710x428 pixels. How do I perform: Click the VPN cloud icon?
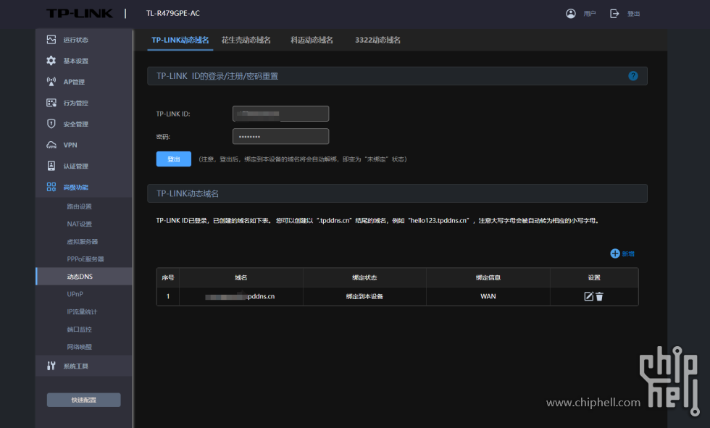point(51,145)
